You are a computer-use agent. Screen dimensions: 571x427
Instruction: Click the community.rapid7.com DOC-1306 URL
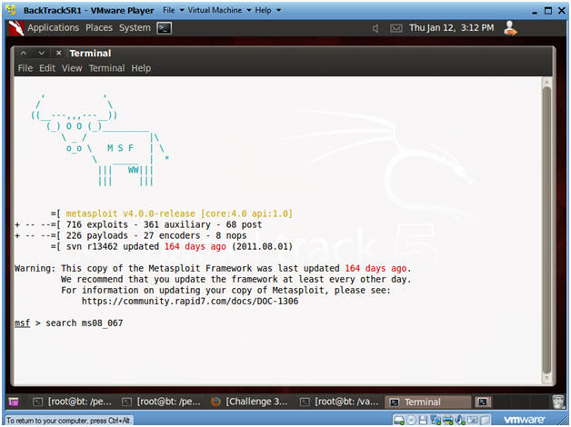pos(190,301)
